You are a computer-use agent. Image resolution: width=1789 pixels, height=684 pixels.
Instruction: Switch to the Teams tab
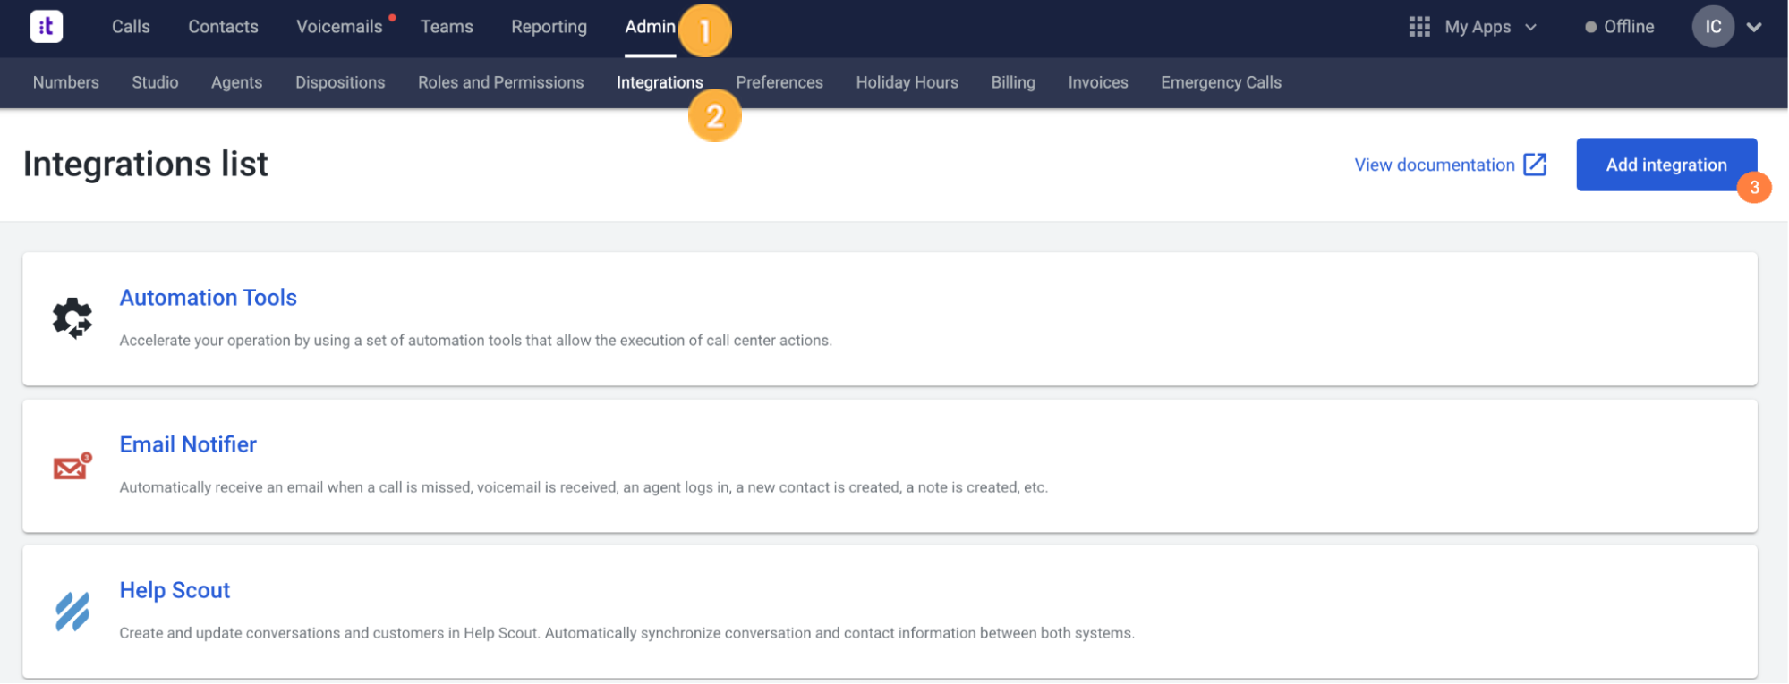[447, 27]
